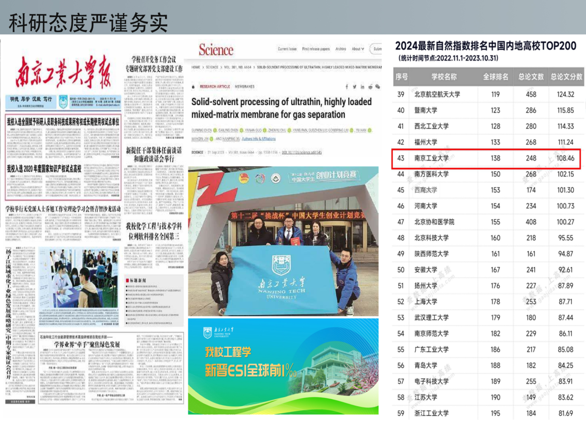Screen dimensions: 586x421
Task: Click the newspaper job-fair photo
Action: coord(79,278)
